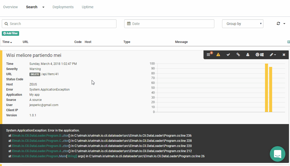This screenshot has width=290, height=166.
Task: Click the Date picker field
Action: point(169,23)
